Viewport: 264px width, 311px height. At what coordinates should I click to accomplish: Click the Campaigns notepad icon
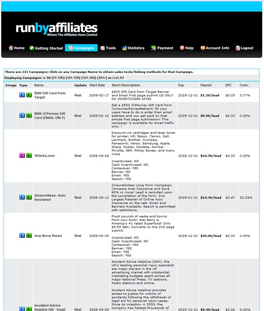[x=71, y=48]
